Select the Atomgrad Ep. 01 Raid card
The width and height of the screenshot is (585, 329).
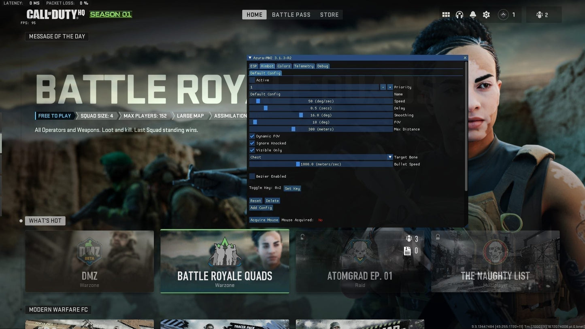pos(360,261)
